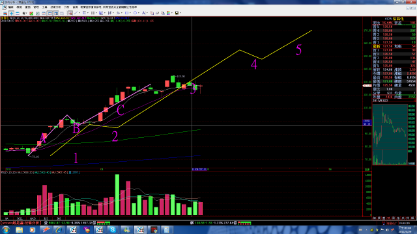
Task: Click the bid row 買5 125.00
Action: click(x=394, y=66)
